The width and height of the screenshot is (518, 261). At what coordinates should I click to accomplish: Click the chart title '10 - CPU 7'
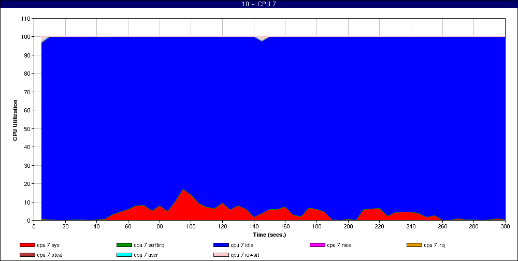pyautogui.click(x=259, y=4)
